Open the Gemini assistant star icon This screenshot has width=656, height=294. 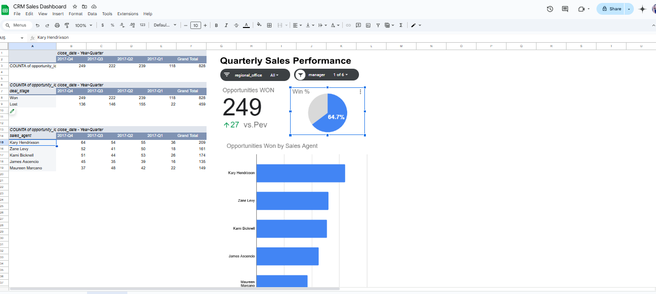pos(642,9)
